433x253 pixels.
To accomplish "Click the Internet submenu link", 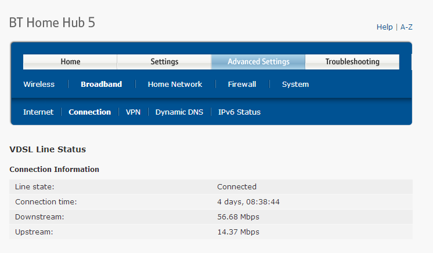I will coord(38,112).
